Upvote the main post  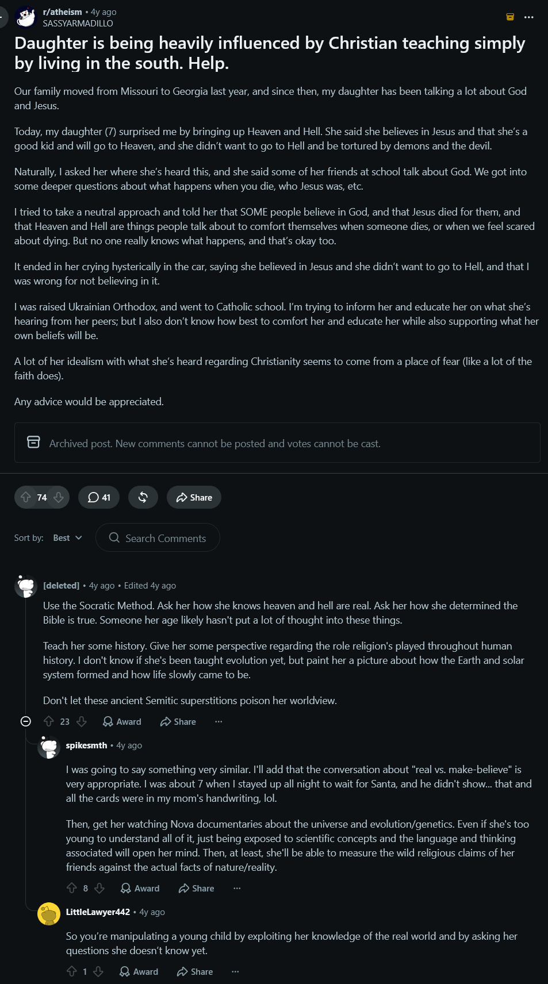click(26, 497)
